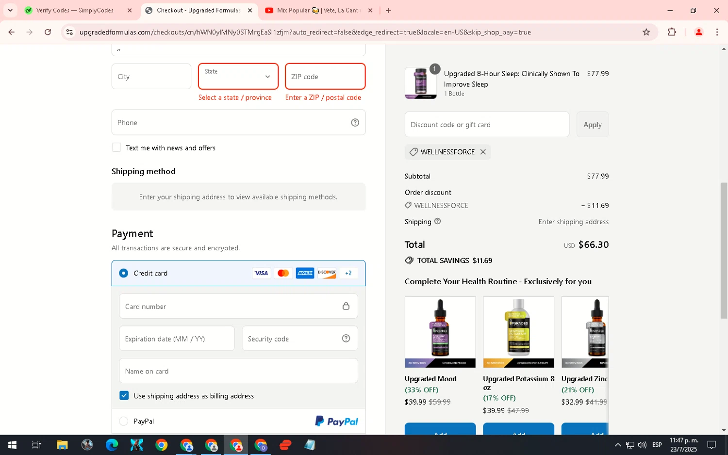Screen dimensions: 728x455
Task: Open the Chrome profile avatar
Action: (698, 32)
